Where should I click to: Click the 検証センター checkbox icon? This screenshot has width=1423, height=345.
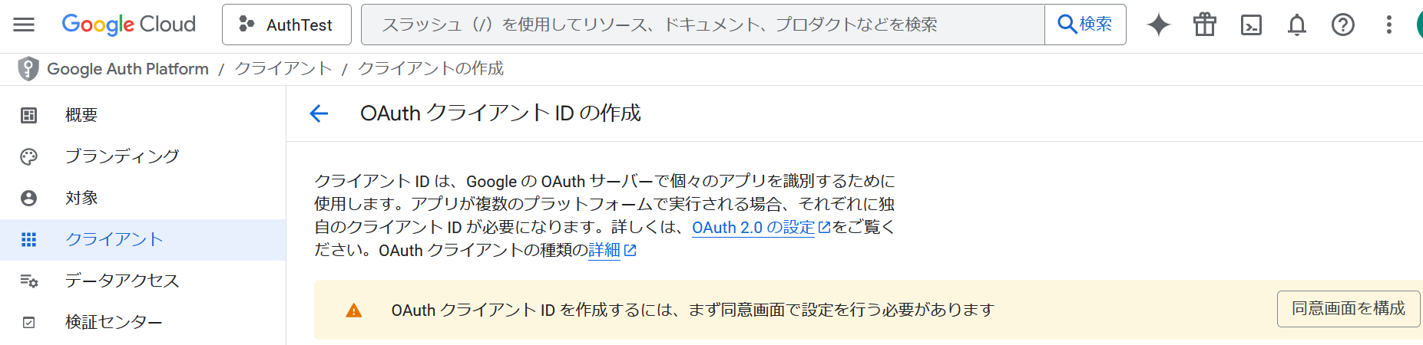pyautogui.click(x=28, y=322)
